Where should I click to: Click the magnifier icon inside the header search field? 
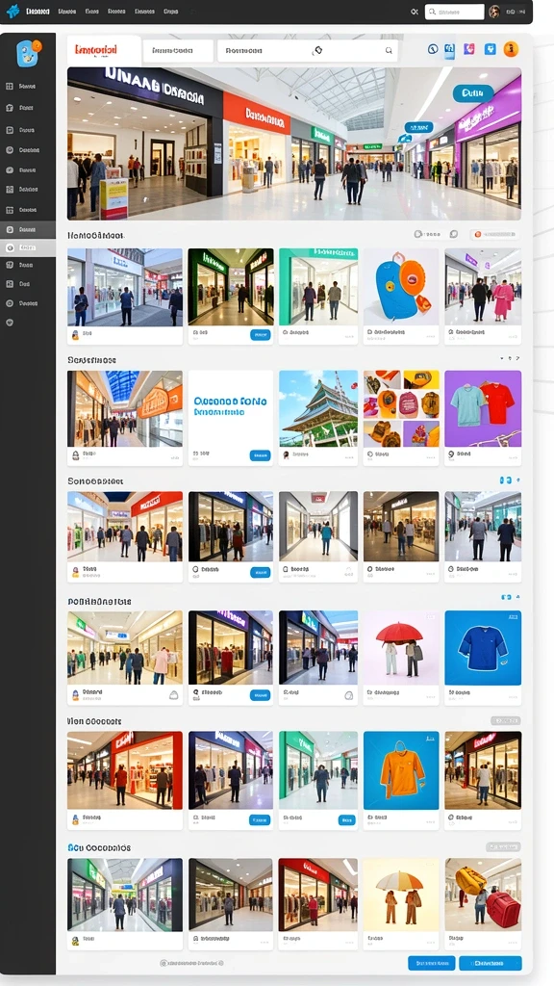point(389,50)
